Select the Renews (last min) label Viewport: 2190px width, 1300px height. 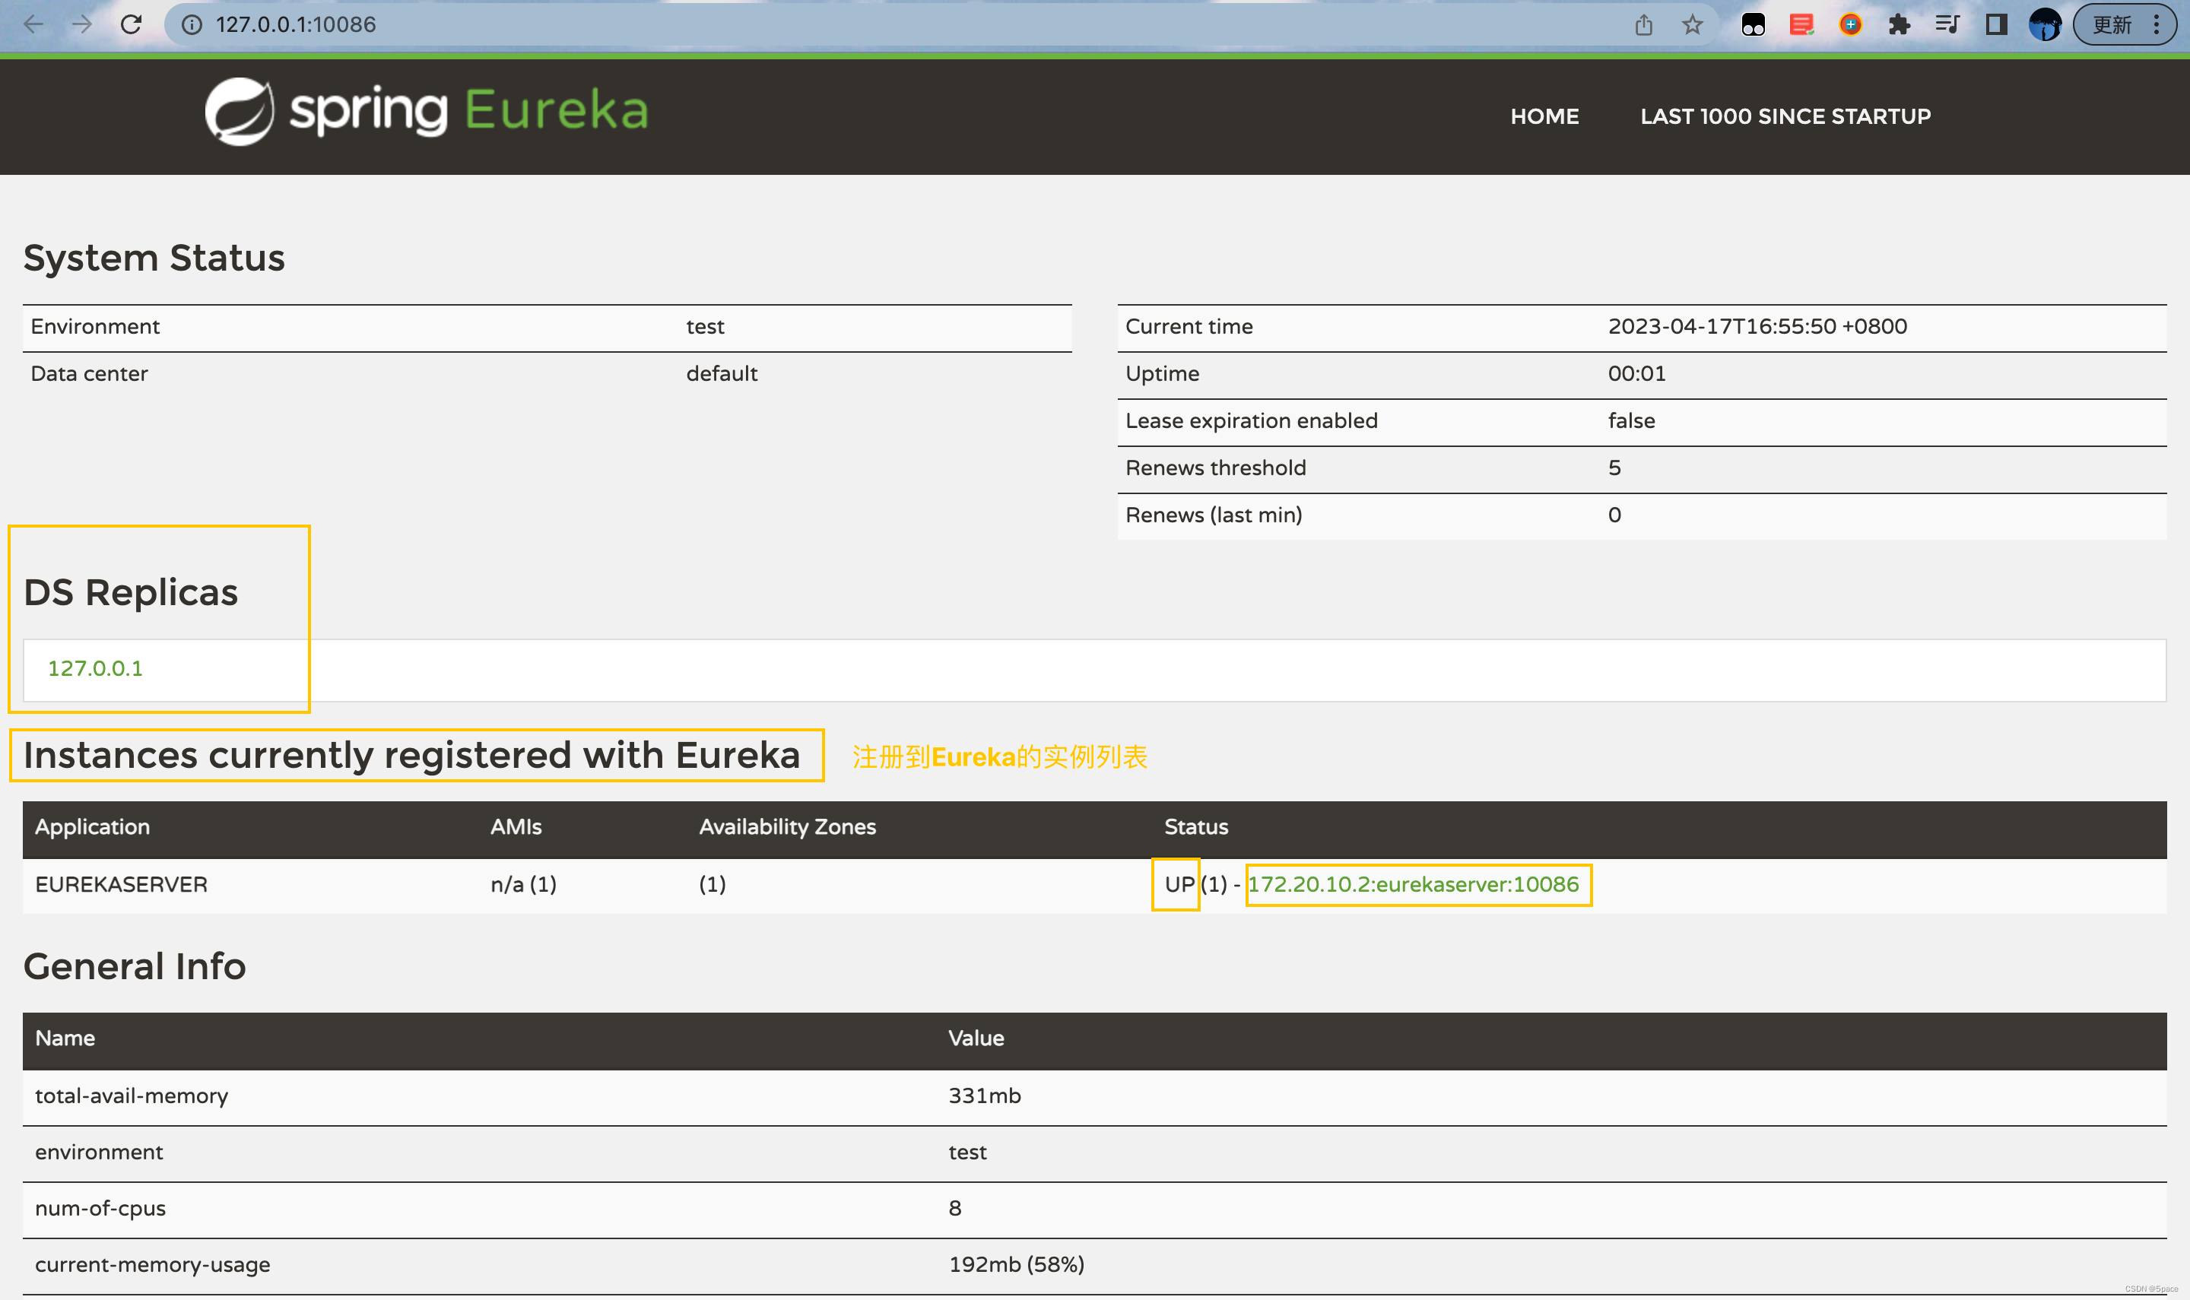(x=1214, y=515)
